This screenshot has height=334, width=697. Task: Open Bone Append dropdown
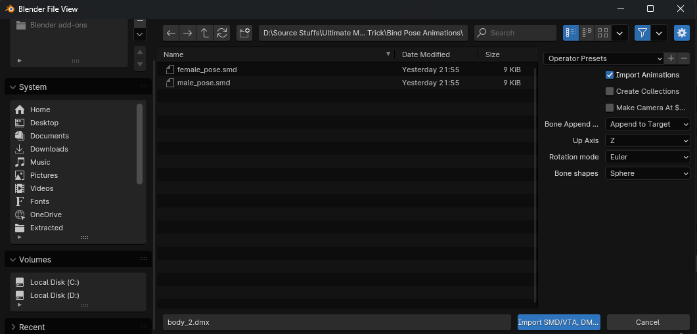point(647,125)
